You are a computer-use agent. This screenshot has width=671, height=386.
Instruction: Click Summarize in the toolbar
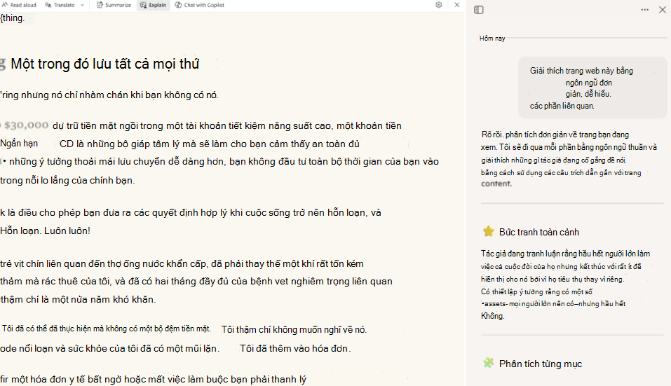click(x=114, y=5)
